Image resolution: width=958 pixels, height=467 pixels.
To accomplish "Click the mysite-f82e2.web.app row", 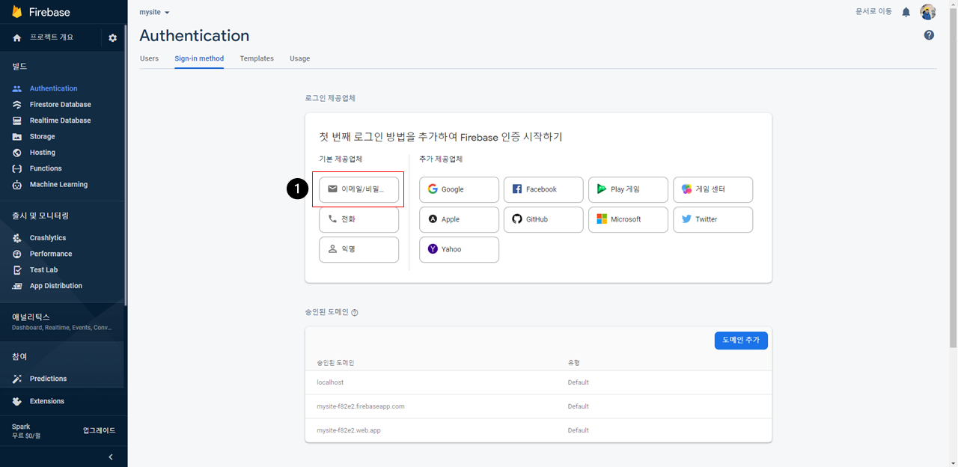I will 538,430.
